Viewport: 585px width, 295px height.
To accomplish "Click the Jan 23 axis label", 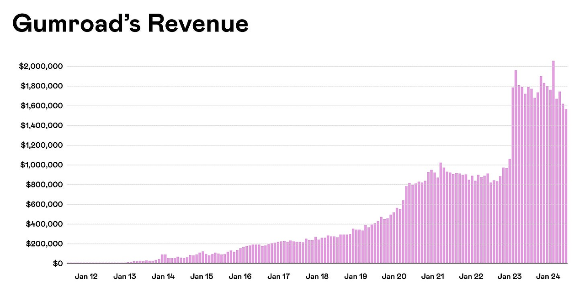I will click(510, 276).
